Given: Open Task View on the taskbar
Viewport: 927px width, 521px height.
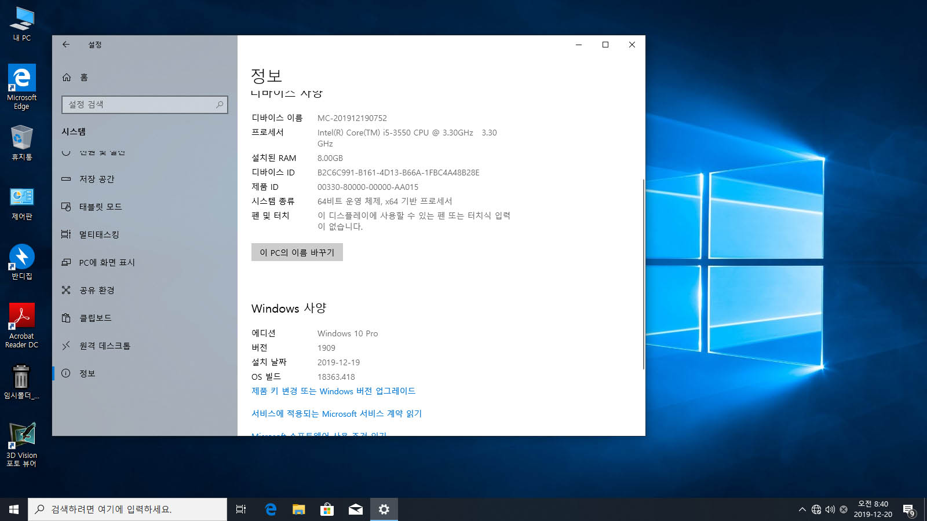Looking at the screenshot, I should tap(241, 509).
